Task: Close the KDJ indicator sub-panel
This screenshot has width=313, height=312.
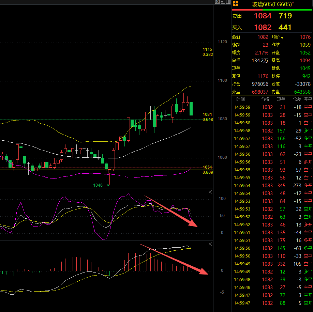Action: 210,192
